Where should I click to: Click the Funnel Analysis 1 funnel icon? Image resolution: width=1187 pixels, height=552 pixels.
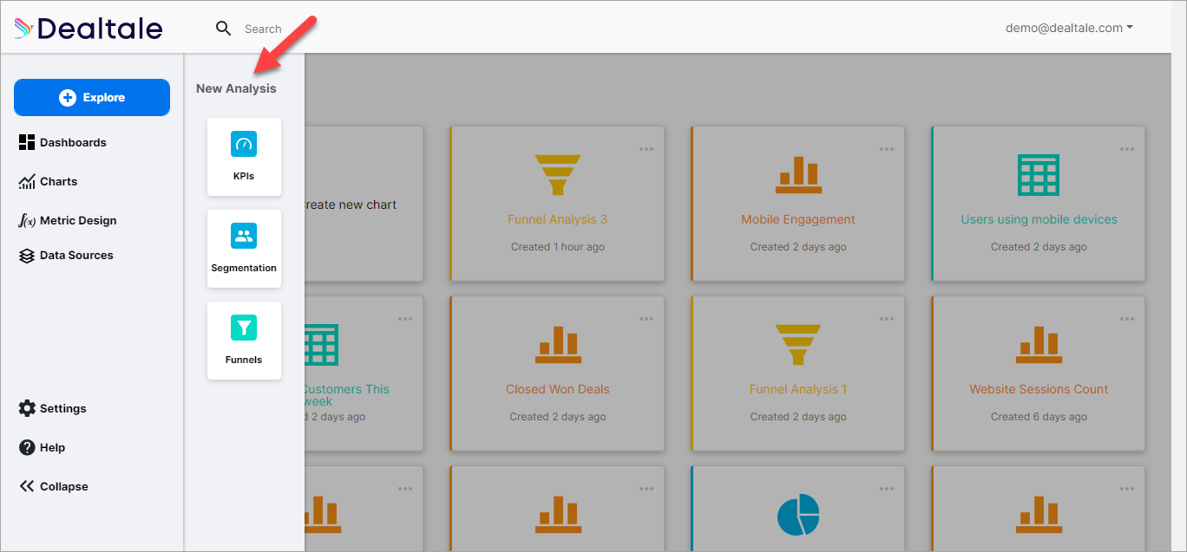tap(798, 345)
